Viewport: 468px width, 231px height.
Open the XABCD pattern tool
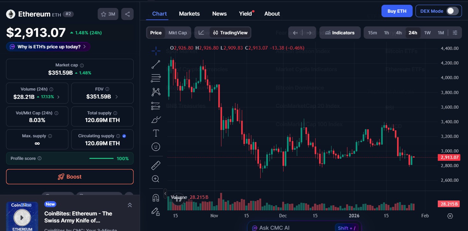pyautogui.click(x=156, y=92)
